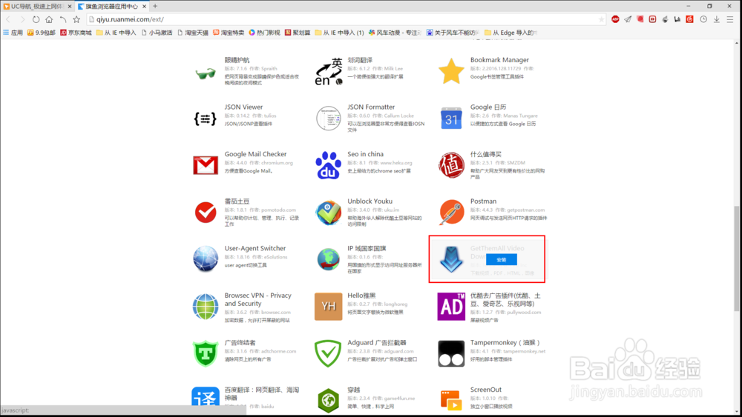Click the JSON Formatter round icon
742x417 pixels.
(329, 118)
